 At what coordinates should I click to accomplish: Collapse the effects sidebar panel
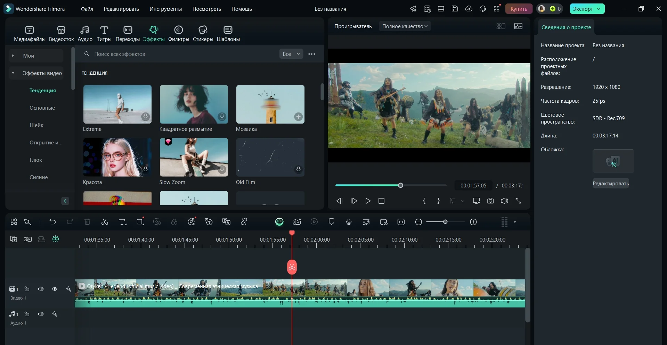tap(65, 201)
